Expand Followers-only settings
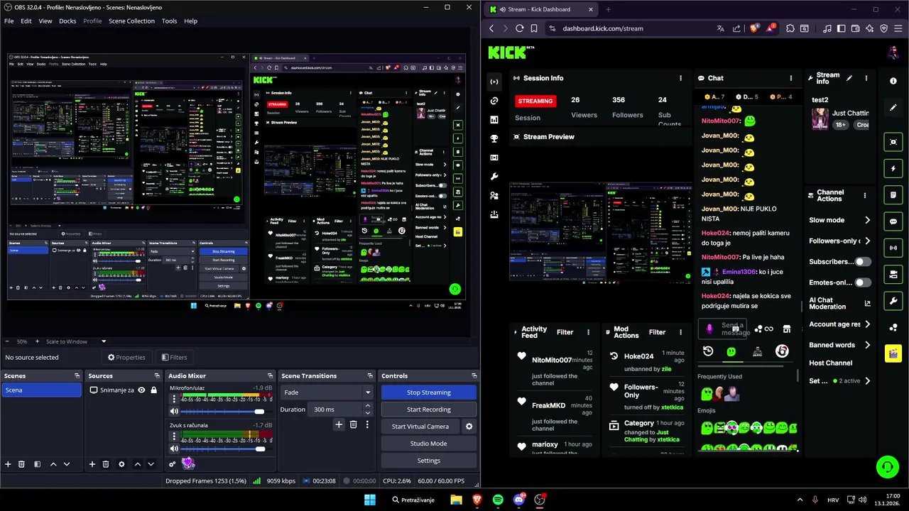 pyautogui.click(x=867, y=241)
